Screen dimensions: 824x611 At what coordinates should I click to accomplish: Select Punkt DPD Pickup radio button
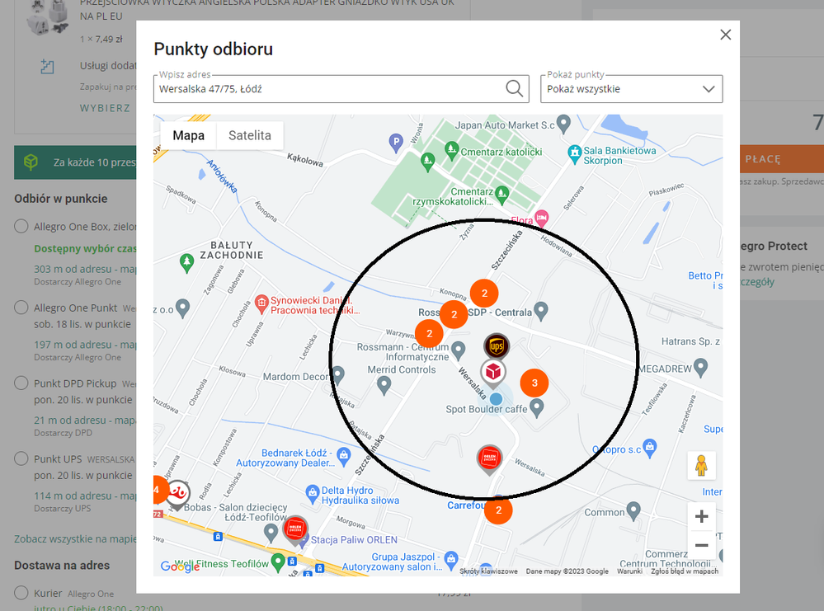coord(21,383)
